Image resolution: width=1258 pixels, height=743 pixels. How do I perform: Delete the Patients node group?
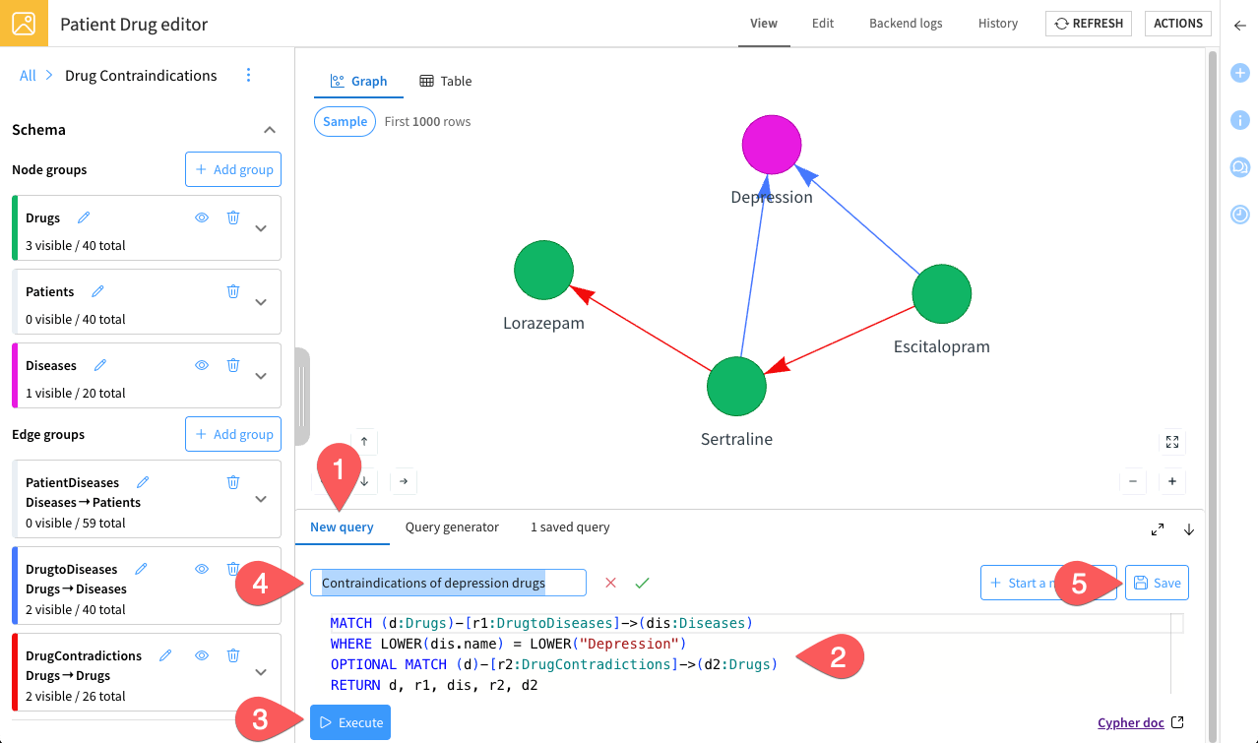pyautogui.click(x=233, y=291)
